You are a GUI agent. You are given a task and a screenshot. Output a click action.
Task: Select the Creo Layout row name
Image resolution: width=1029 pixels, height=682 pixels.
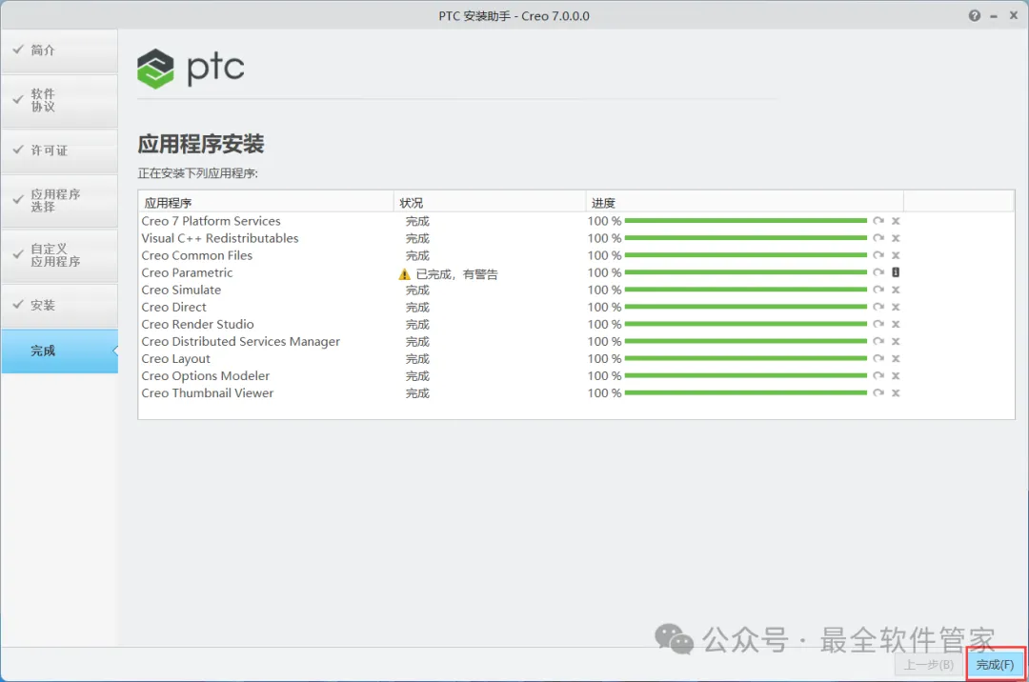(176, 359)
